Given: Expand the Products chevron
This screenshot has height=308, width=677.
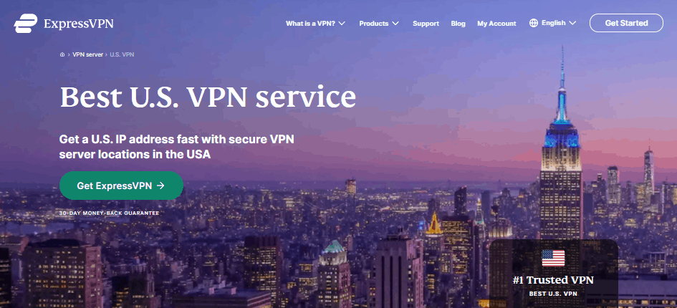Looking at the screenshot, I should (395, 24).
